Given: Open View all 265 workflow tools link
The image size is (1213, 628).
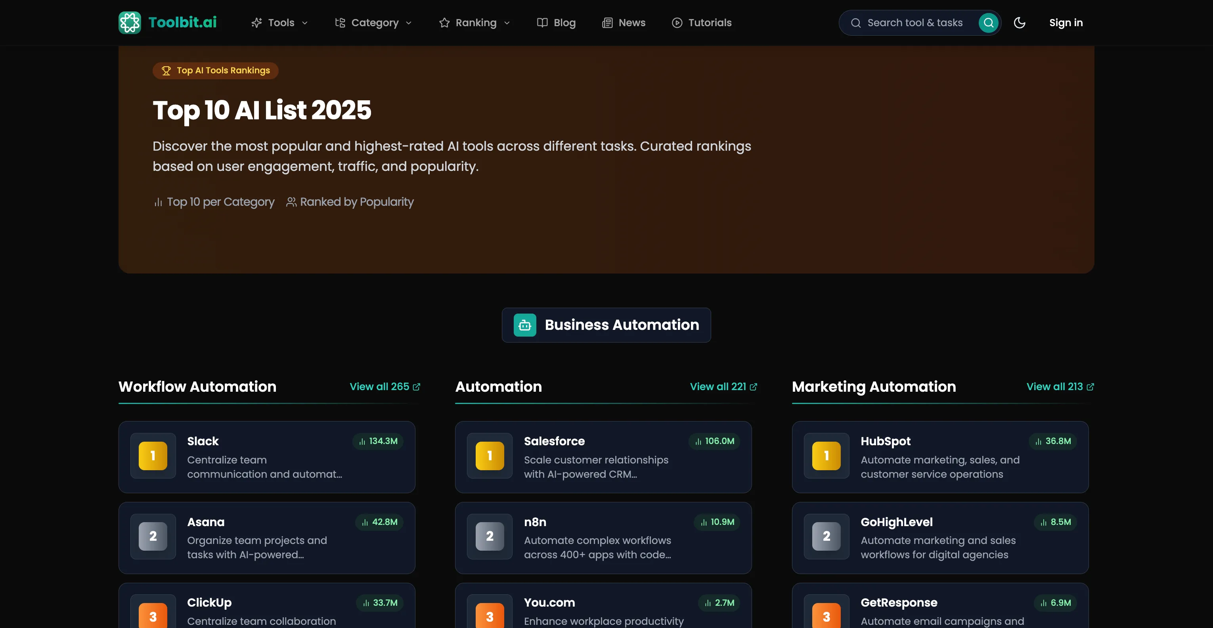Looking at the screenshot, I should 384,387.
